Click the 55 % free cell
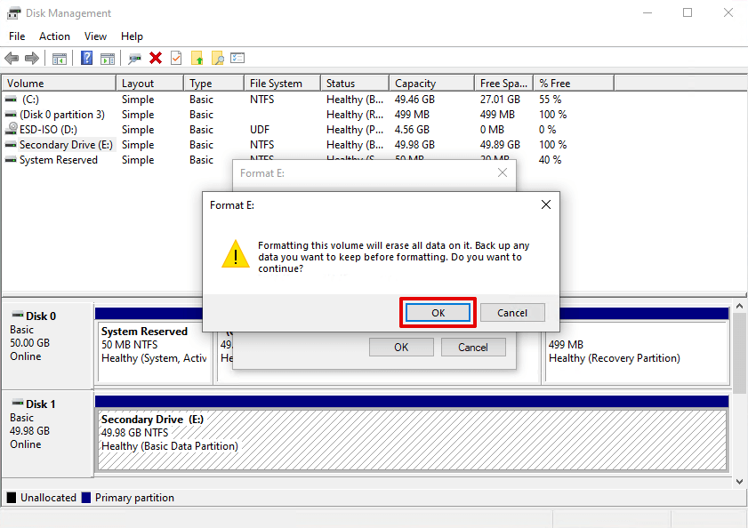Screen dimensions: 748x528 (550, 100)
